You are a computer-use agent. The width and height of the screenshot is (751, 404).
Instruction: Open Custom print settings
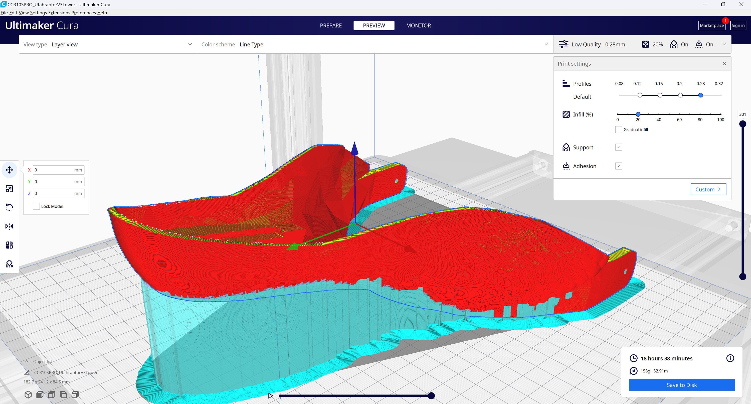point(708,189)
